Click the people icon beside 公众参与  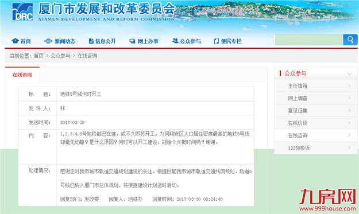pos(175,41)
